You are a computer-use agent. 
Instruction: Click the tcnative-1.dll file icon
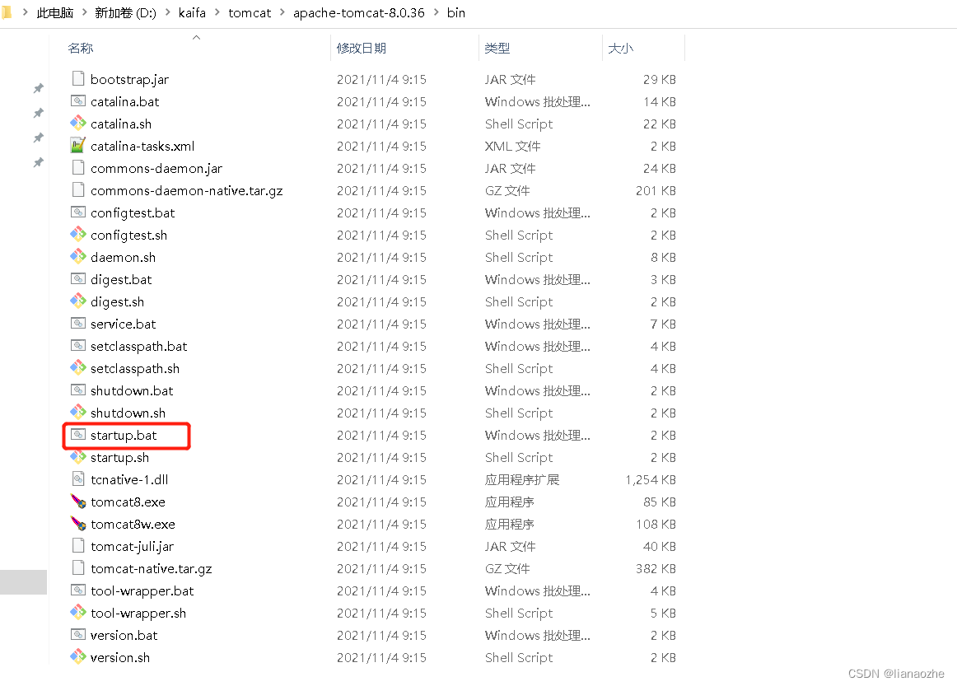(x=78, y=478)
